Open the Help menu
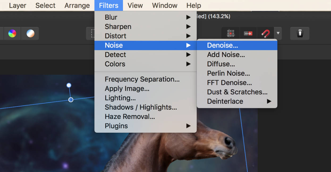The width and height of the screenshot is (331, 172). pyautogui.click(x=194, y=5)
